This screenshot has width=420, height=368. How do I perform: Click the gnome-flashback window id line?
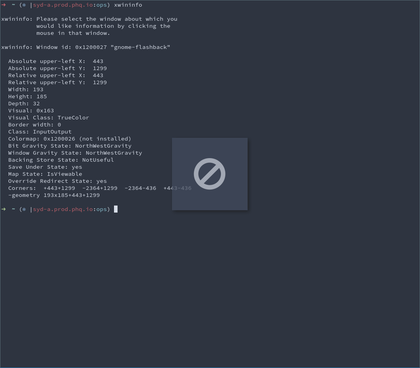click(x=86, y=47)
